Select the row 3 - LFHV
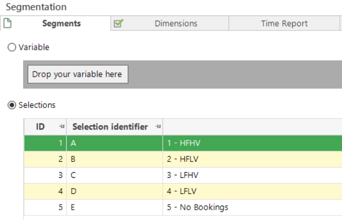Image resolution: width=342 pixels, height=220 pixels. (x=183, y=175)
